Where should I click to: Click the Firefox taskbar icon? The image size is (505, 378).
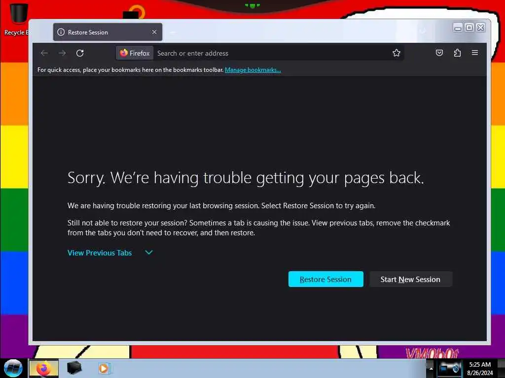coord(44,368)
